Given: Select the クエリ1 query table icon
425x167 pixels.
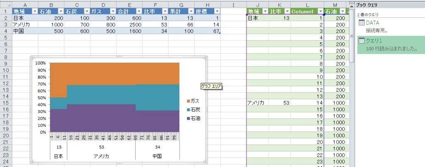Looking at the screenshot, I should point(362,41).
